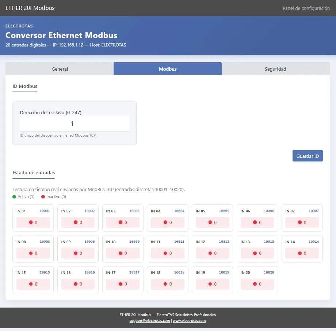
Task: Focus the Dirección del esclavo input field
Action: [75, 123]
